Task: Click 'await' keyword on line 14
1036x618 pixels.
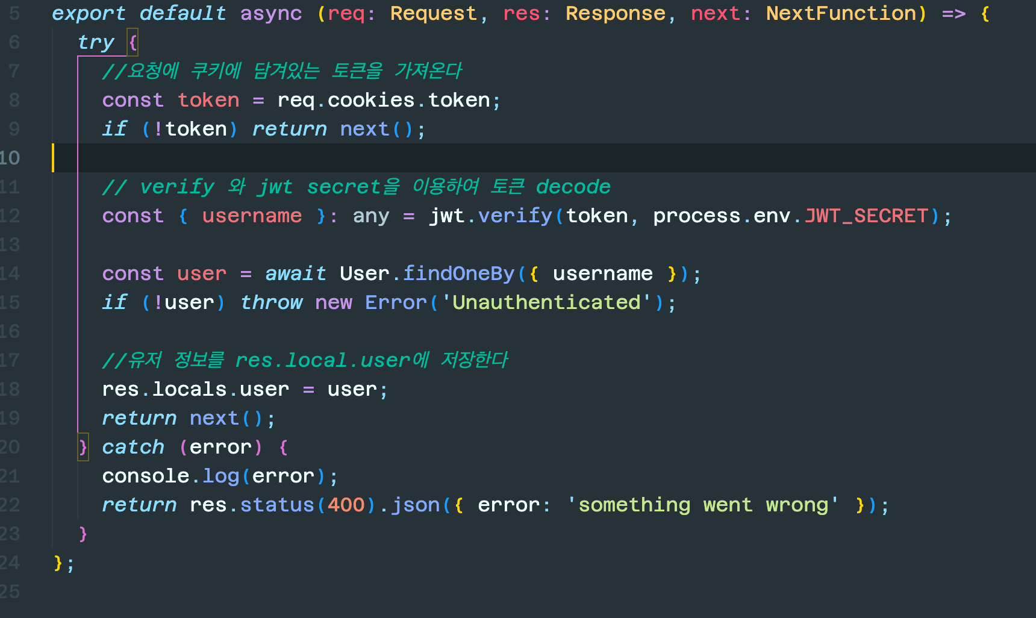Action: click(x=296, y=273)
